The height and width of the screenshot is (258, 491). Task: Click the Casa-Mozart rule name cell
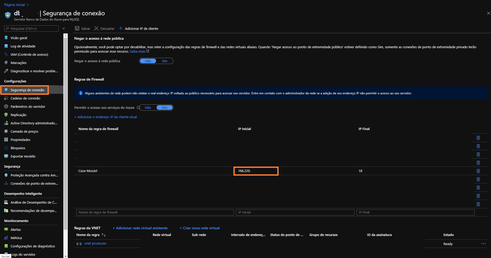[88, 171]
